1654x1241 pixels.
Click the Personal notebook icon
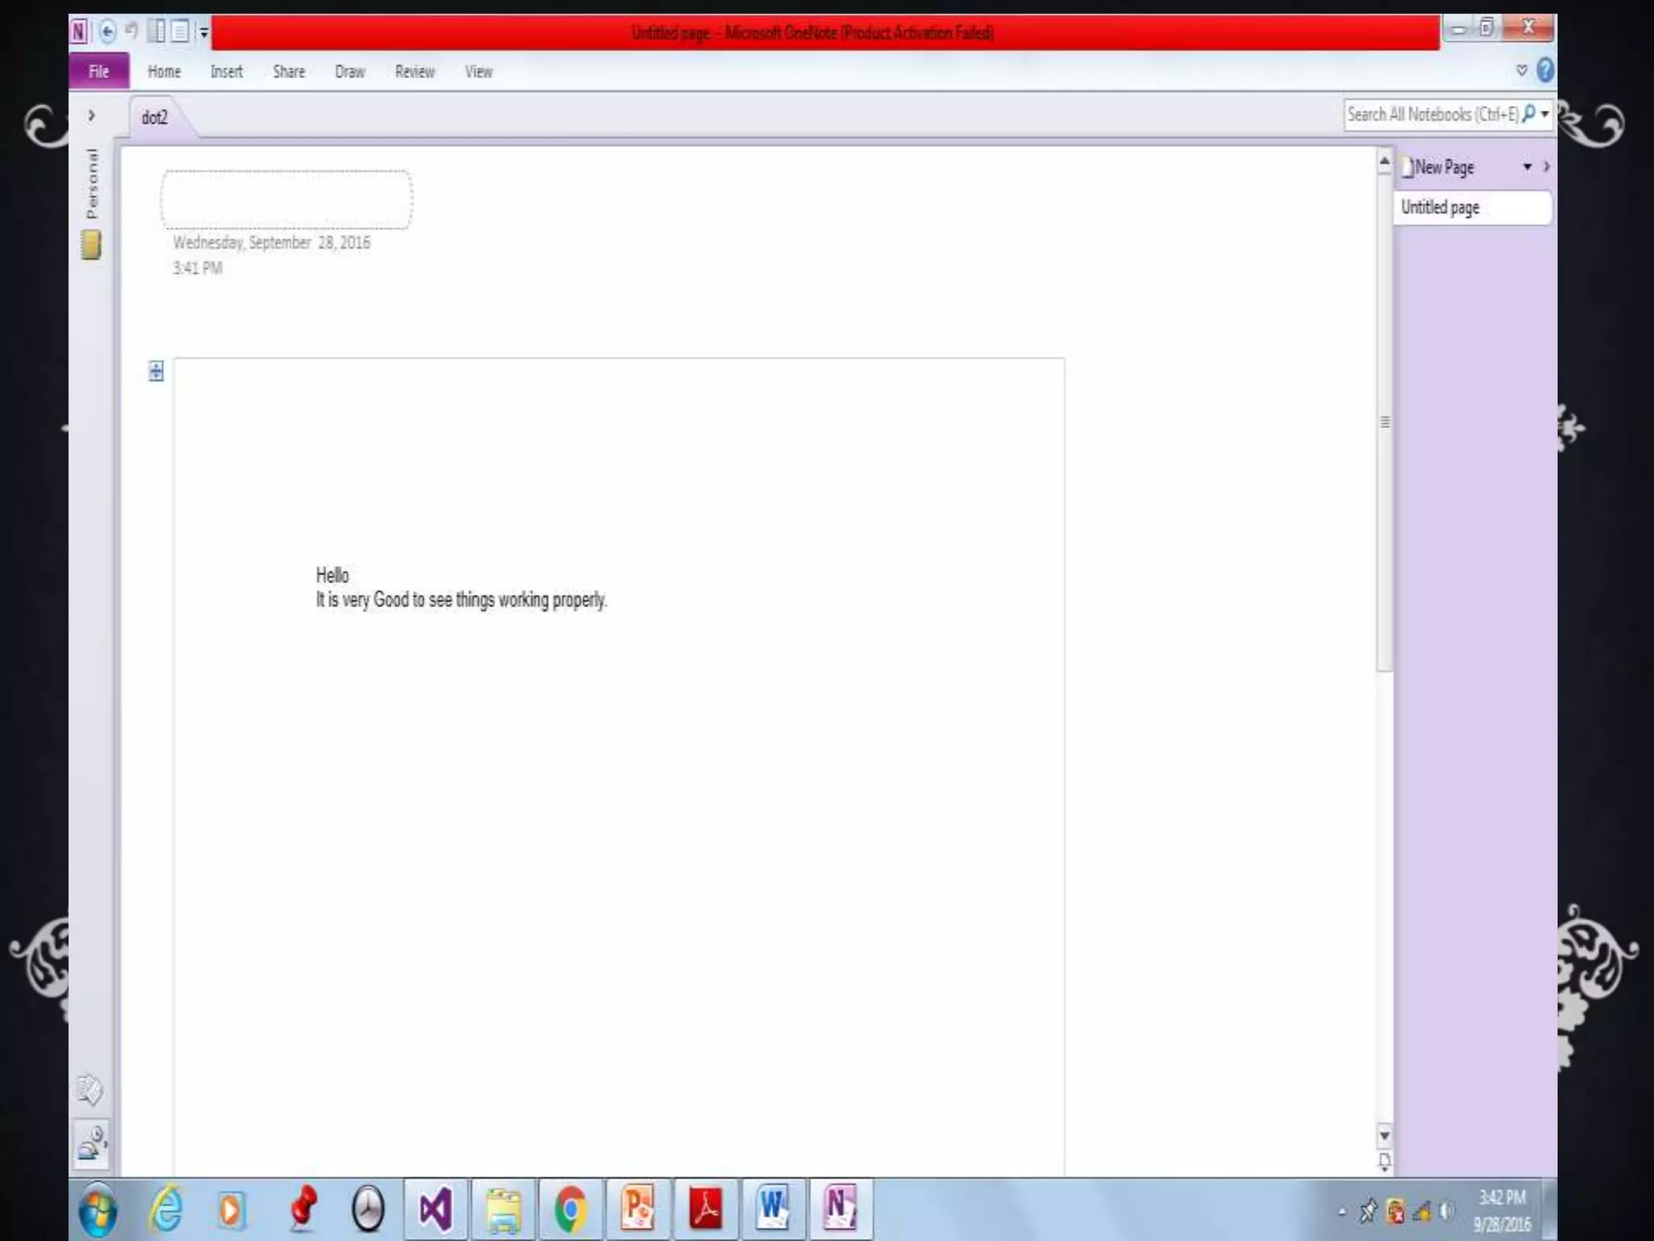91,245
